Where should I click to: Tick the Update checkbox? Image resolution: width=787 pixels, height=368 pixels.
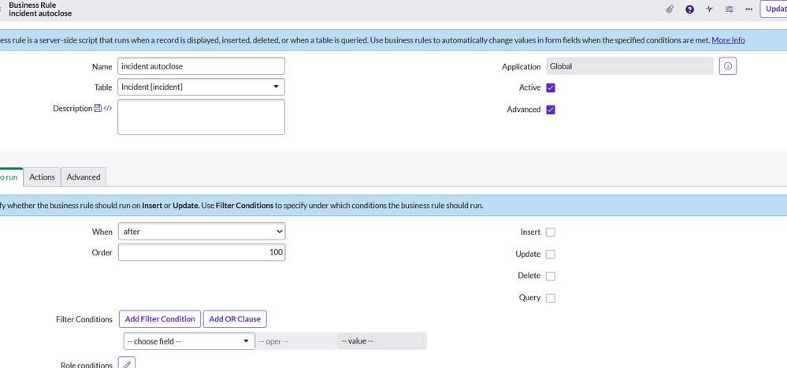(x=551, y=255)
